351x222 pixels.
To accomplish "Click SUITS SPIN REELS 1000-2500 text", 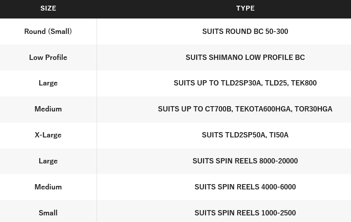I will point(245,213).
